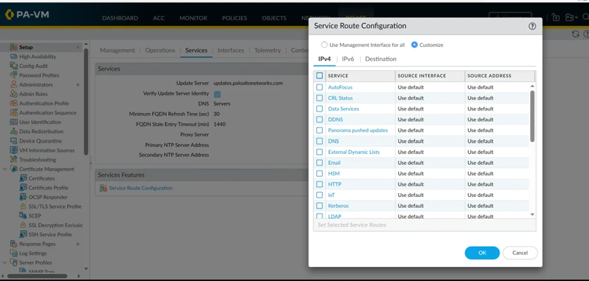589x281 pixels.
Task: Click the Service Route Configuration icon in Services Features
Action: pyautogui.click(x=103, y=188)
